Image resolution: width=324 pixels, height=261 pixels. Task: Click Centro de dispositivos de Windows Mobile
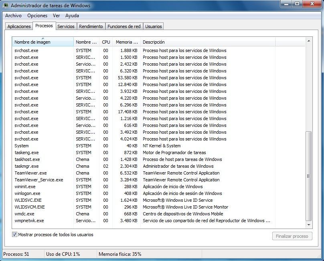(x=183, y=214)
